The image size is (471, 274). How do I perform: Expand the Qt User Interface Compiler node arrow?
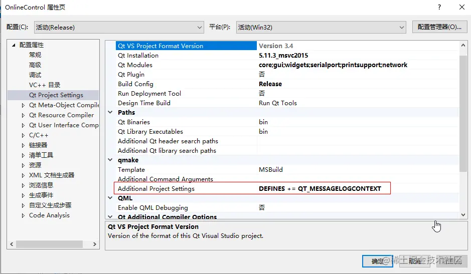pyautogui.click(x=23, y=125)
